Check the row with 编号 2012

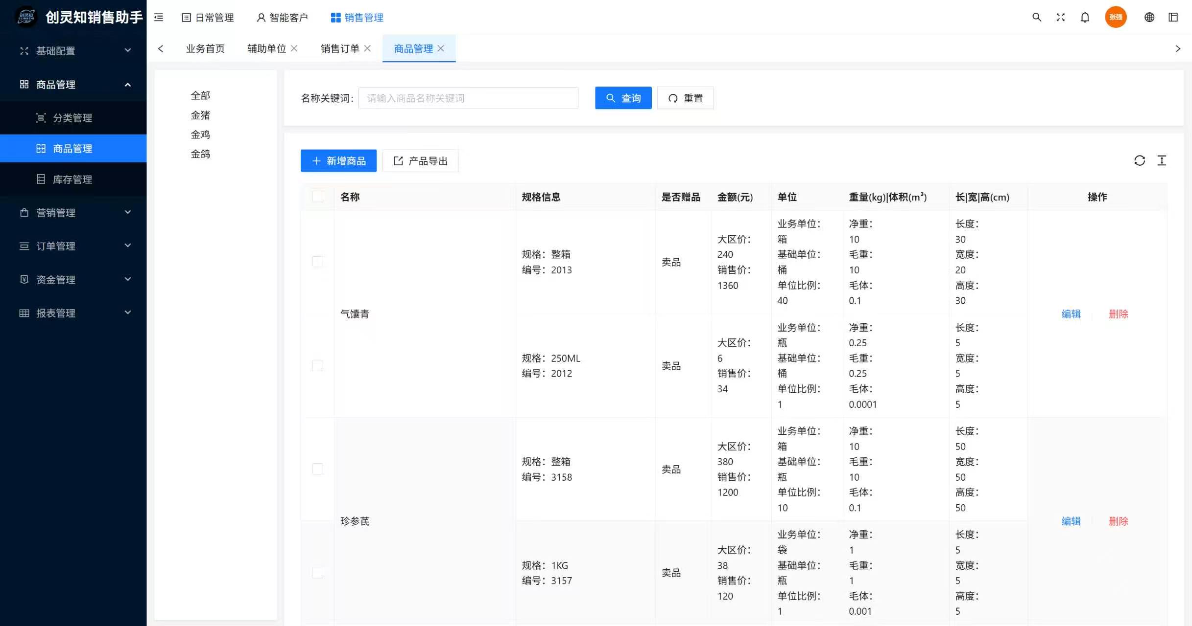coord(317,365)
